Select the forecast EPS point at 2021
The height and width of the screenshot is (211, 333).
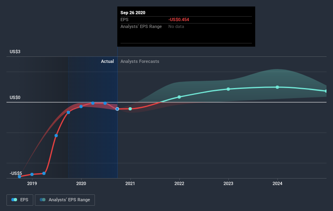coord(130,109)
